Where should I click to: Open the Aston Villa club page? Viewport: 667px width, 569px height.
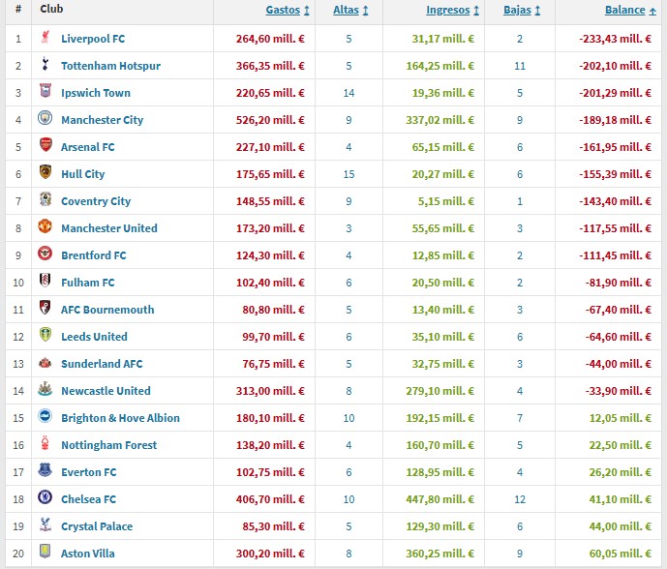[x=88, y=554]
